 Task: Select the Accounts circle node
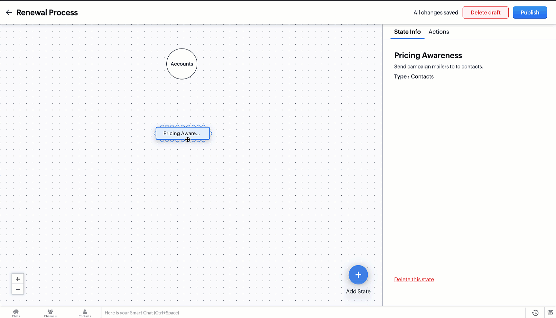click(x=182, y=64)
